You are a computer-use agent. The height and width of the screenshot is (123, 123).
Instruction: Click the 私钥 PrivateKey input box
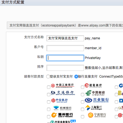[65, 58]
